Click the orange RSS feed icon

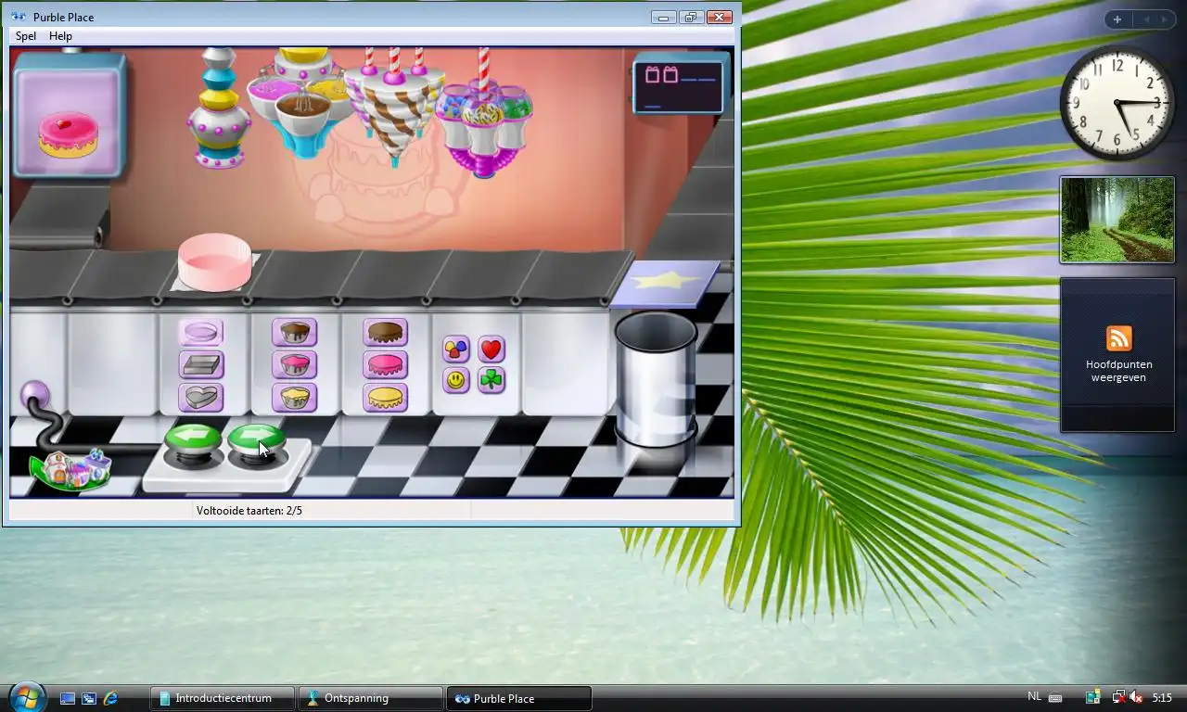click(x=1119, y=338)
